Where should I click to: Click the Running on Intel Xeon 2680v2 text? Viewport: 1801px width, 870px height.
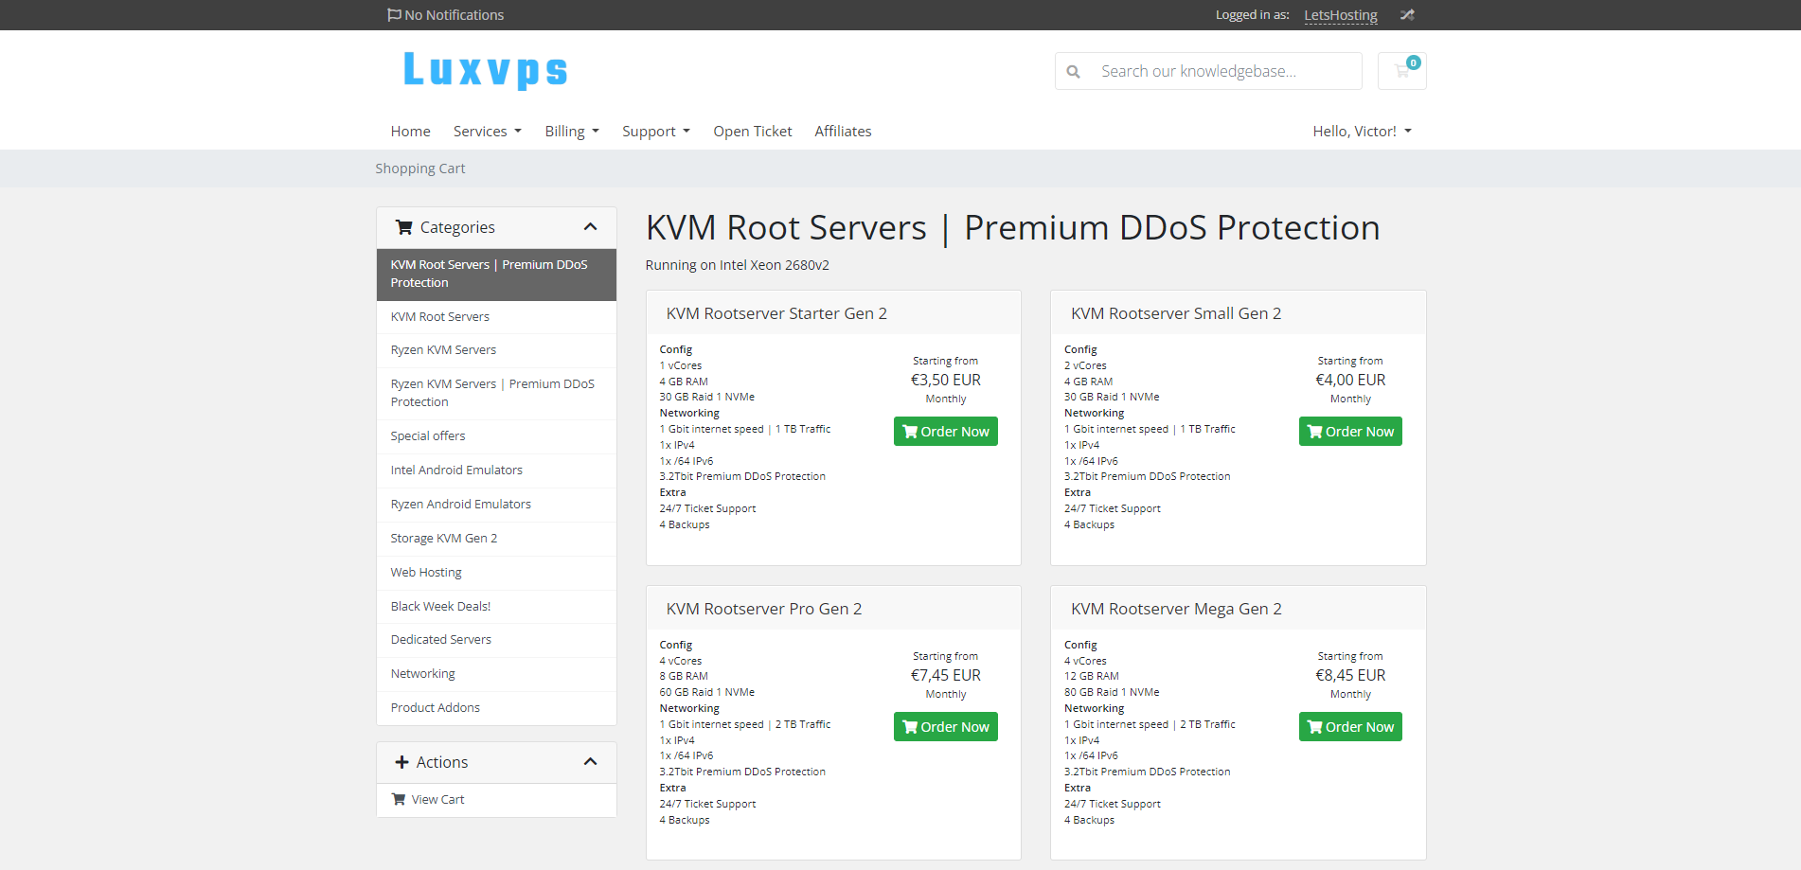738,265
